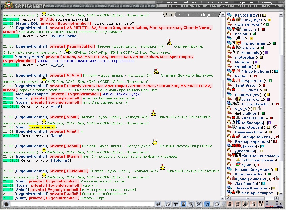The image size is (286, 210).
Task: Focus the chat message input field
Action: pos(82,204)
